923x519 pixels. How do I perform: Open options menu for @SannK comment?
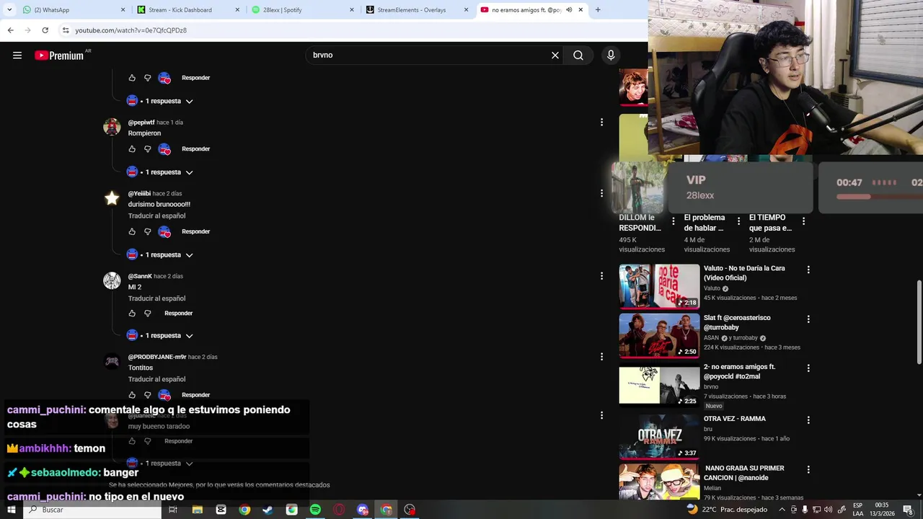pos(601,276)
